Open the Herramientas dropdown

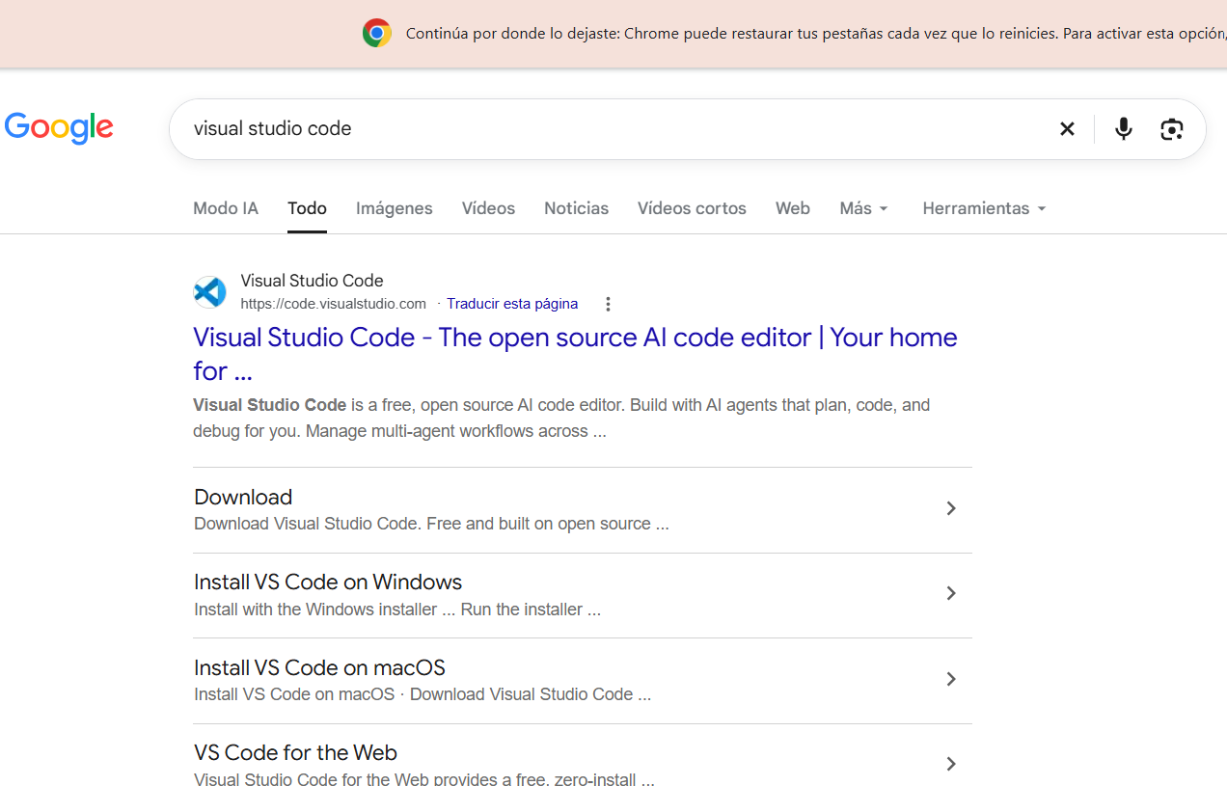984,208
